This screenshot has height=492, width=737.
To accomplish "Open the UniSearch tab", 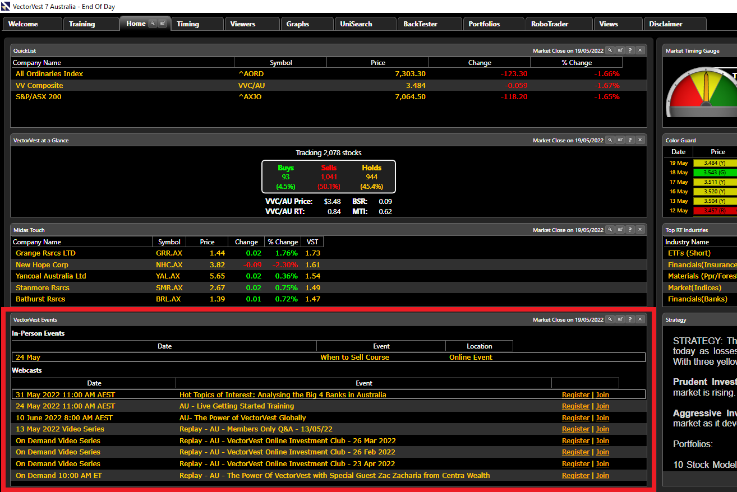I will 366,24.
